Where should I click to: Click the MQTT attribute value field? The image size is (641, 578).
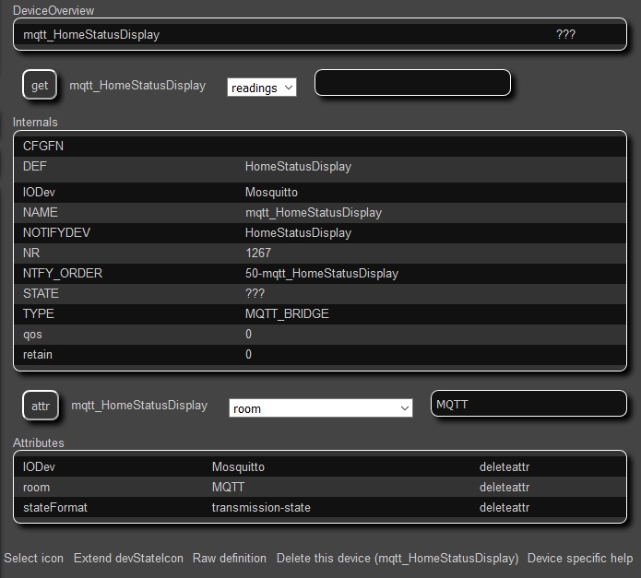[x=528, y=404]
